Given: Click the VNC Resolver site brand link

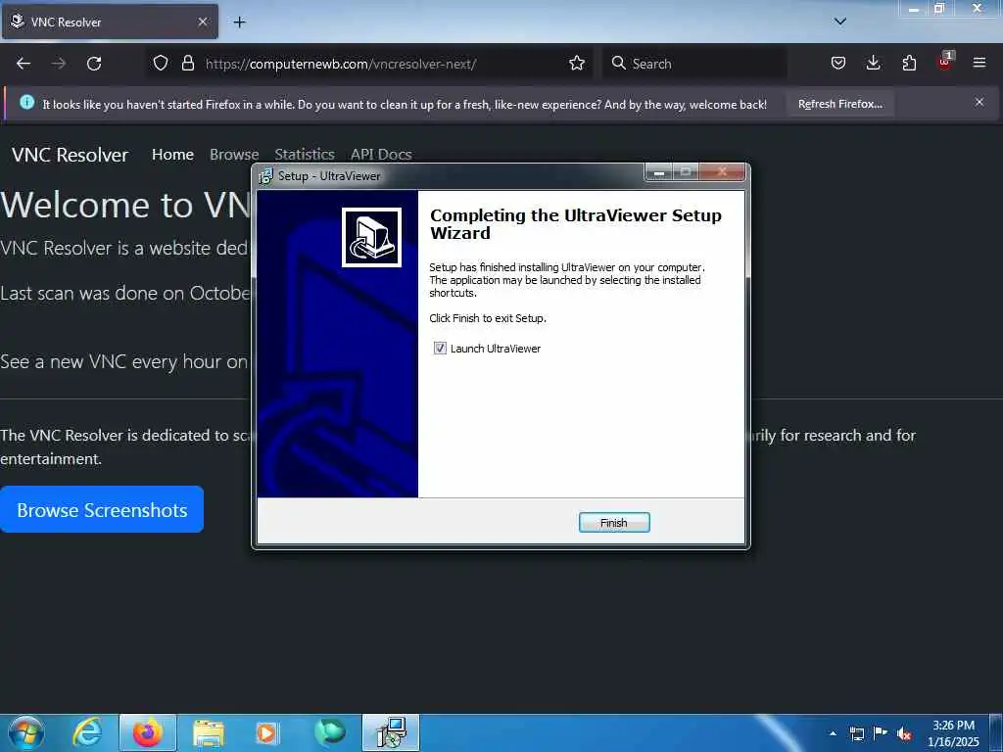Looking at the screenshot, I should click(x=70, y=155).
